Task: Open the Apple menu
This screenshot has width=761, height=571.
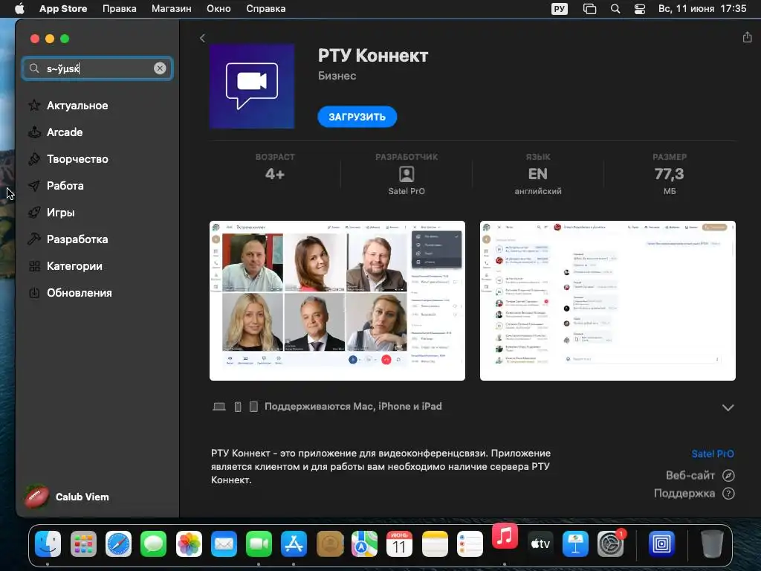Action: 19,9
